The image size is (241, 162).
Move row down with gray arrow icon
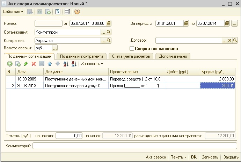tap(58, 64)
